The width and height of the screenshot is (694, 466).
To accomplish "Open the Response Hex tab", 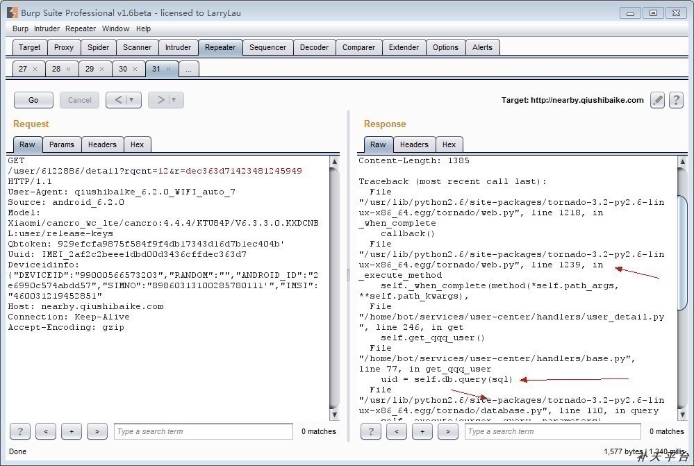I will (x=449, y=144).
